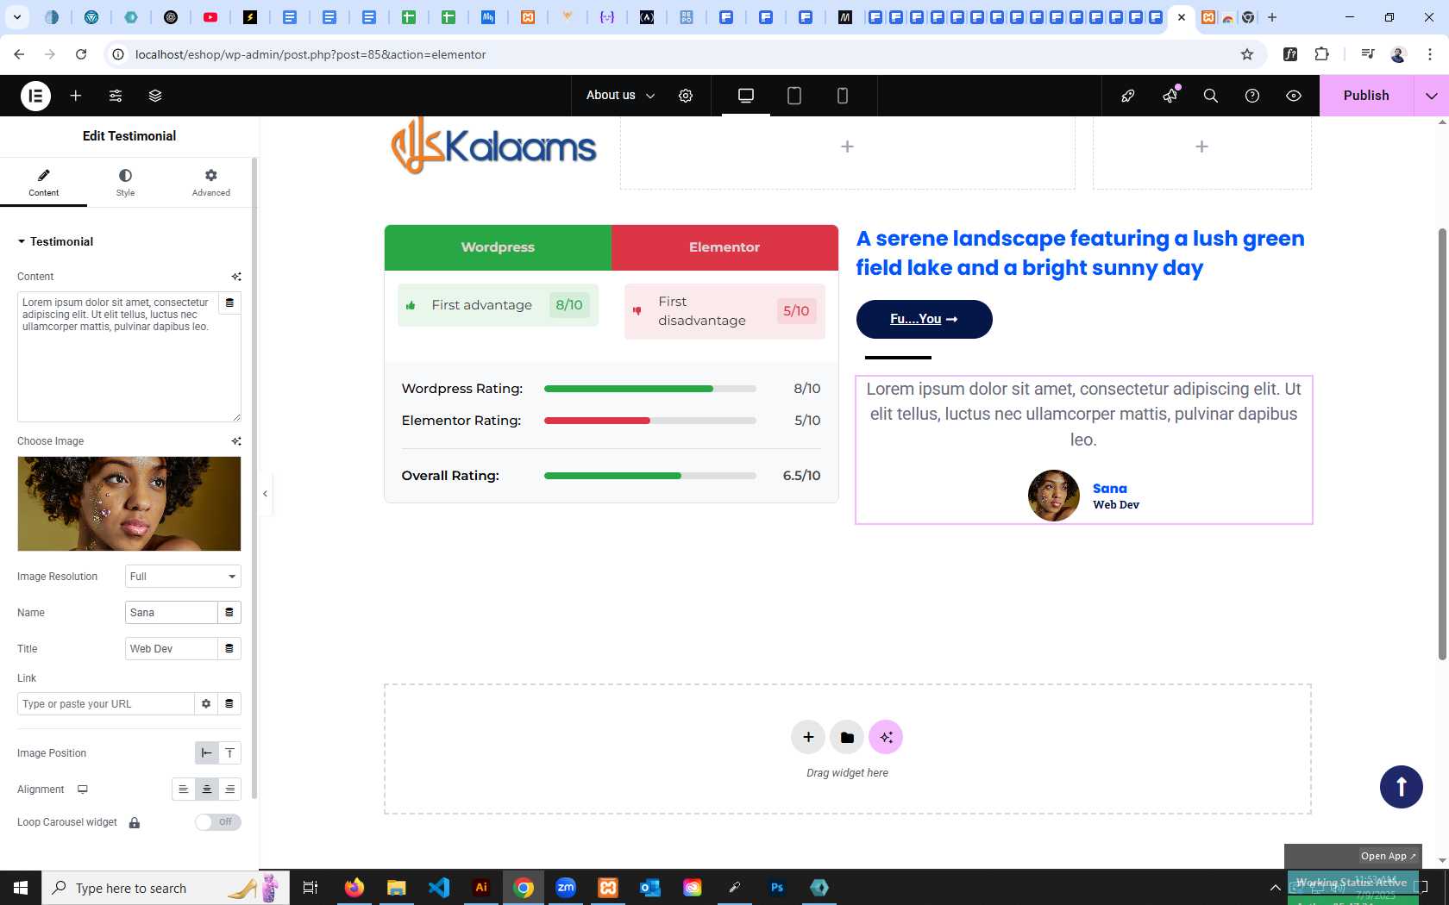Toggle the Loop Carousel widget switch
1449x905 pixels.
[x=217, y=822]
